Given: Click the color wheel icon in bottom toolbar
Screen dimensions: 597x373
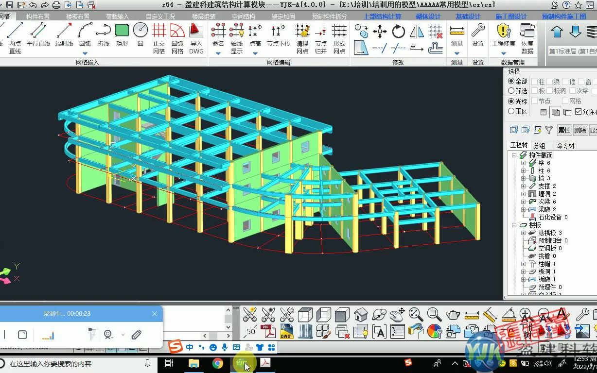Looking at the screenshot, I should coord(434,331).
